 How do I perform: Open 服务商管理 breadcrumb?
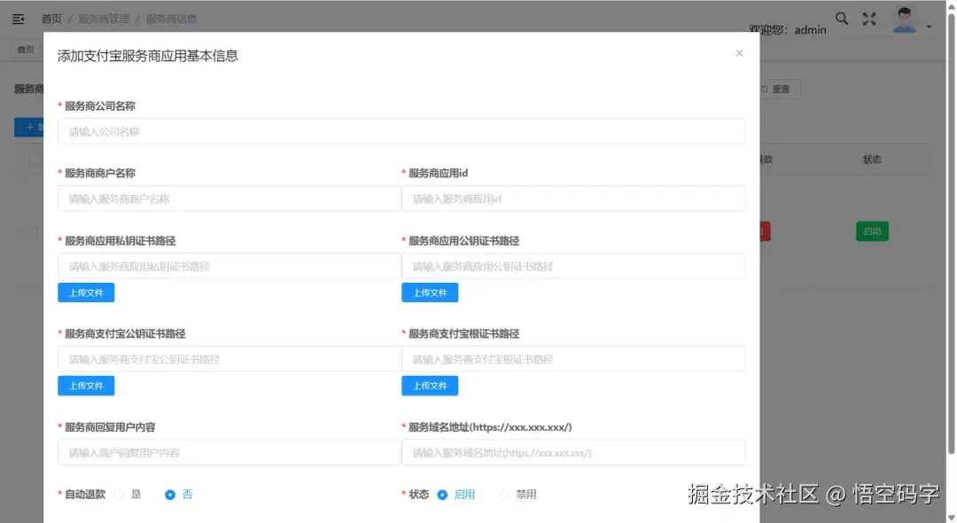(x=104, y=19)
